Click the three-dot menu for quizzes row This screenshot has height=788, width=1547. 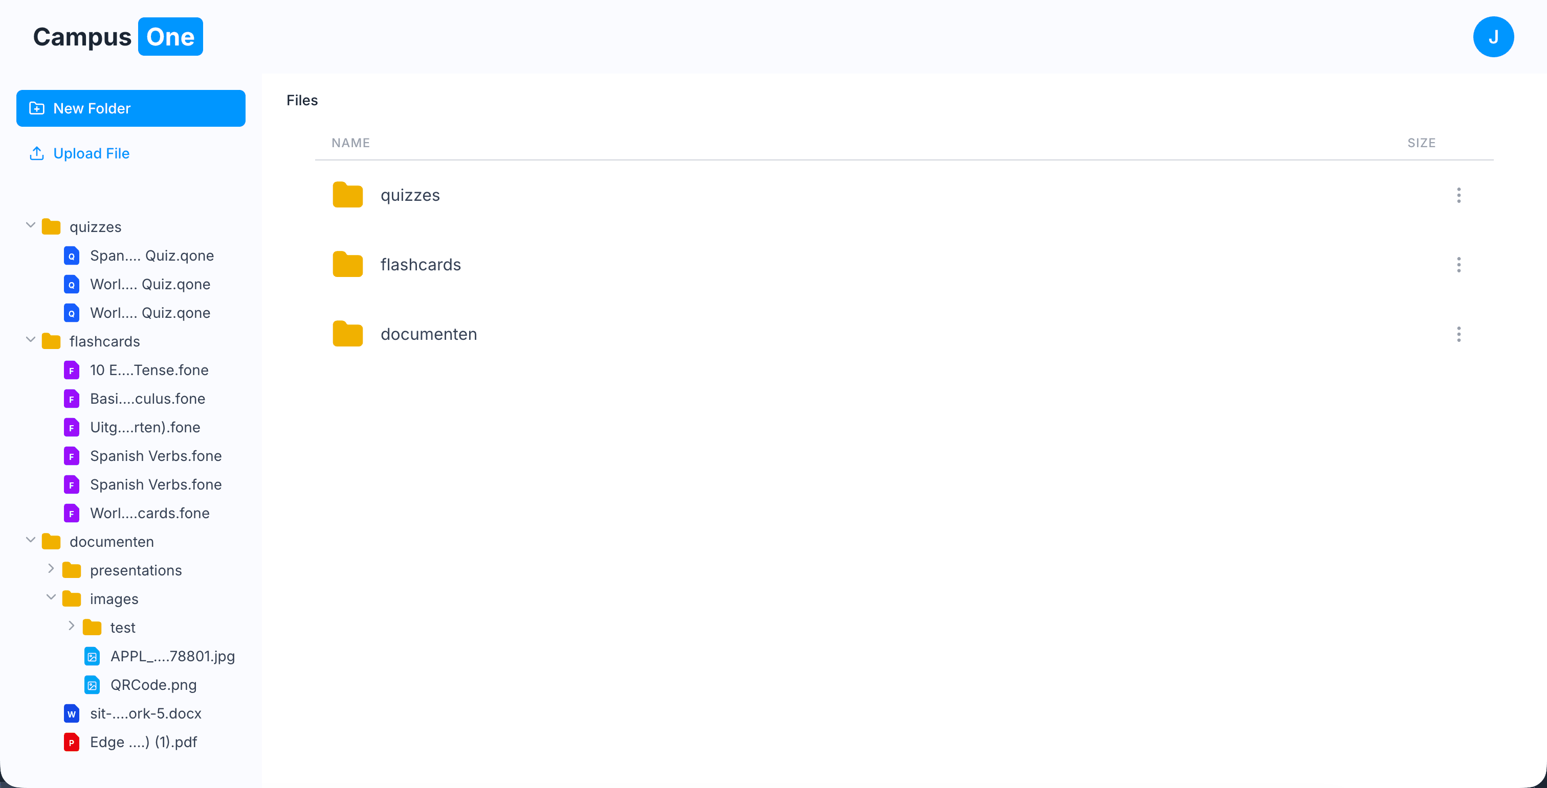1458,195
